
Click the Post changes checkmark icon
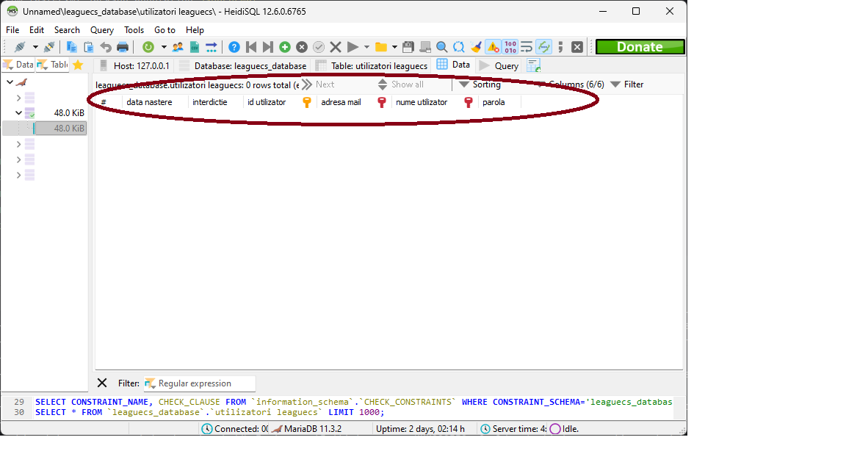pos(319,47)
